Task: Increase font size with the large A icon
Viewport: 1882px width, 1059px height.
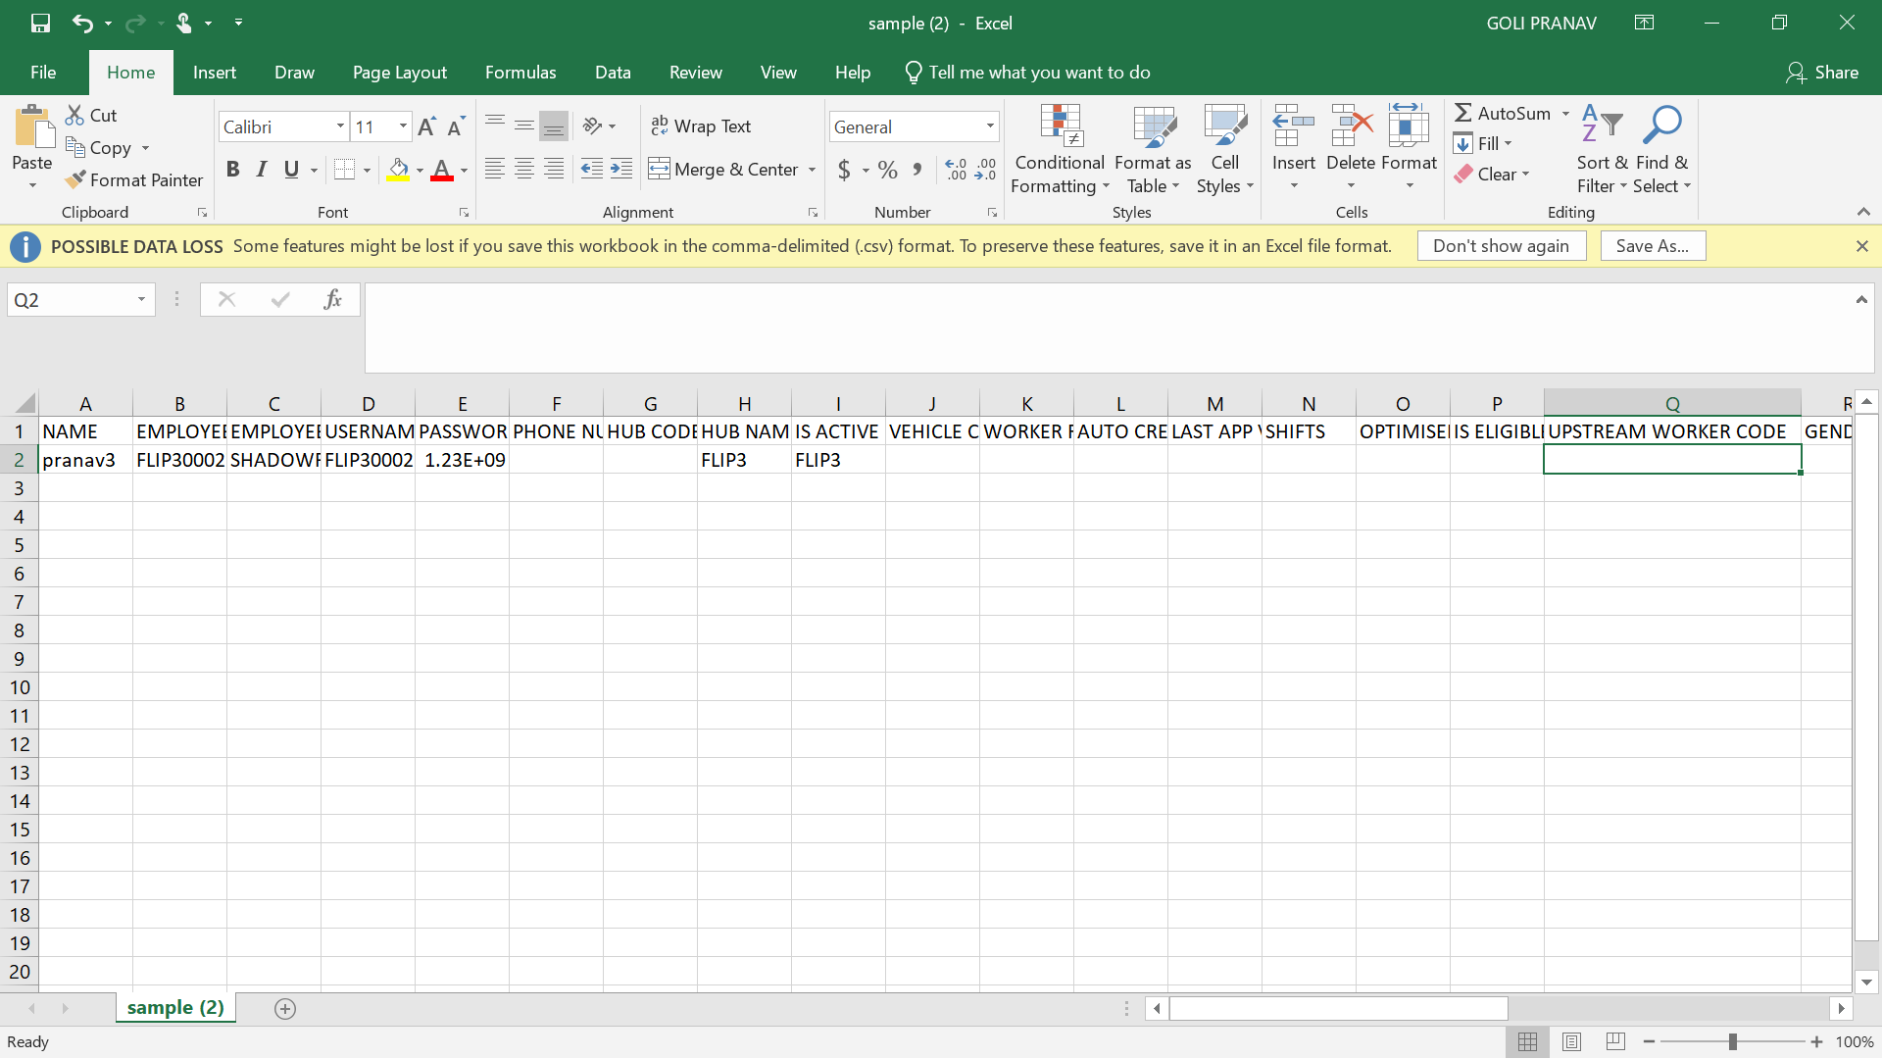Action: pos(426,126)
